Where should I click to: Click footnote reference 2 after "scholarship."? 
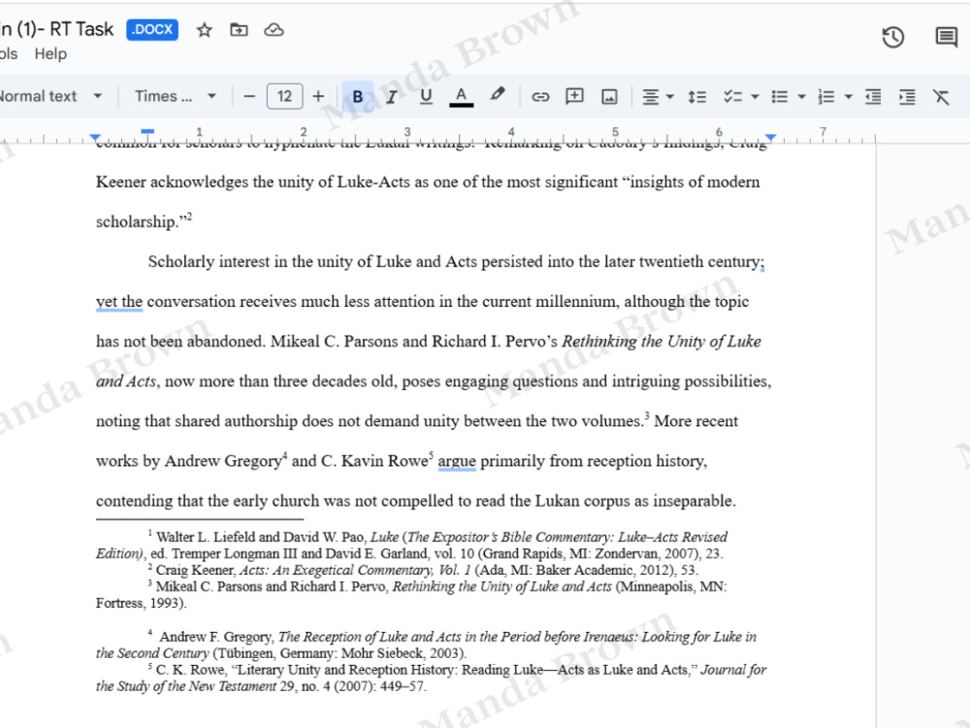tap(189, 215)
